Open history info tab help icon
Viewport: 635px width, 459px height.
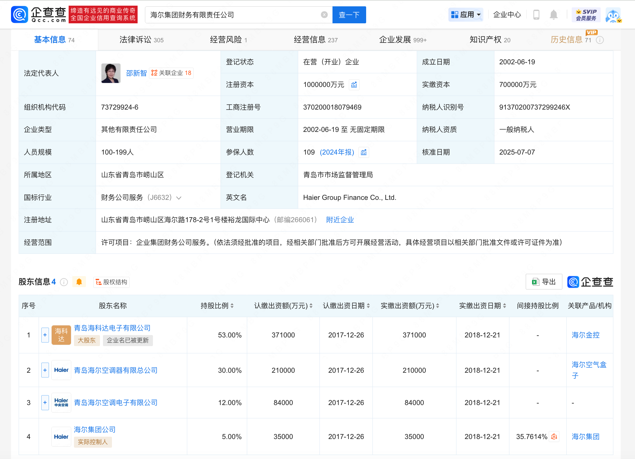tap(600, 40)
